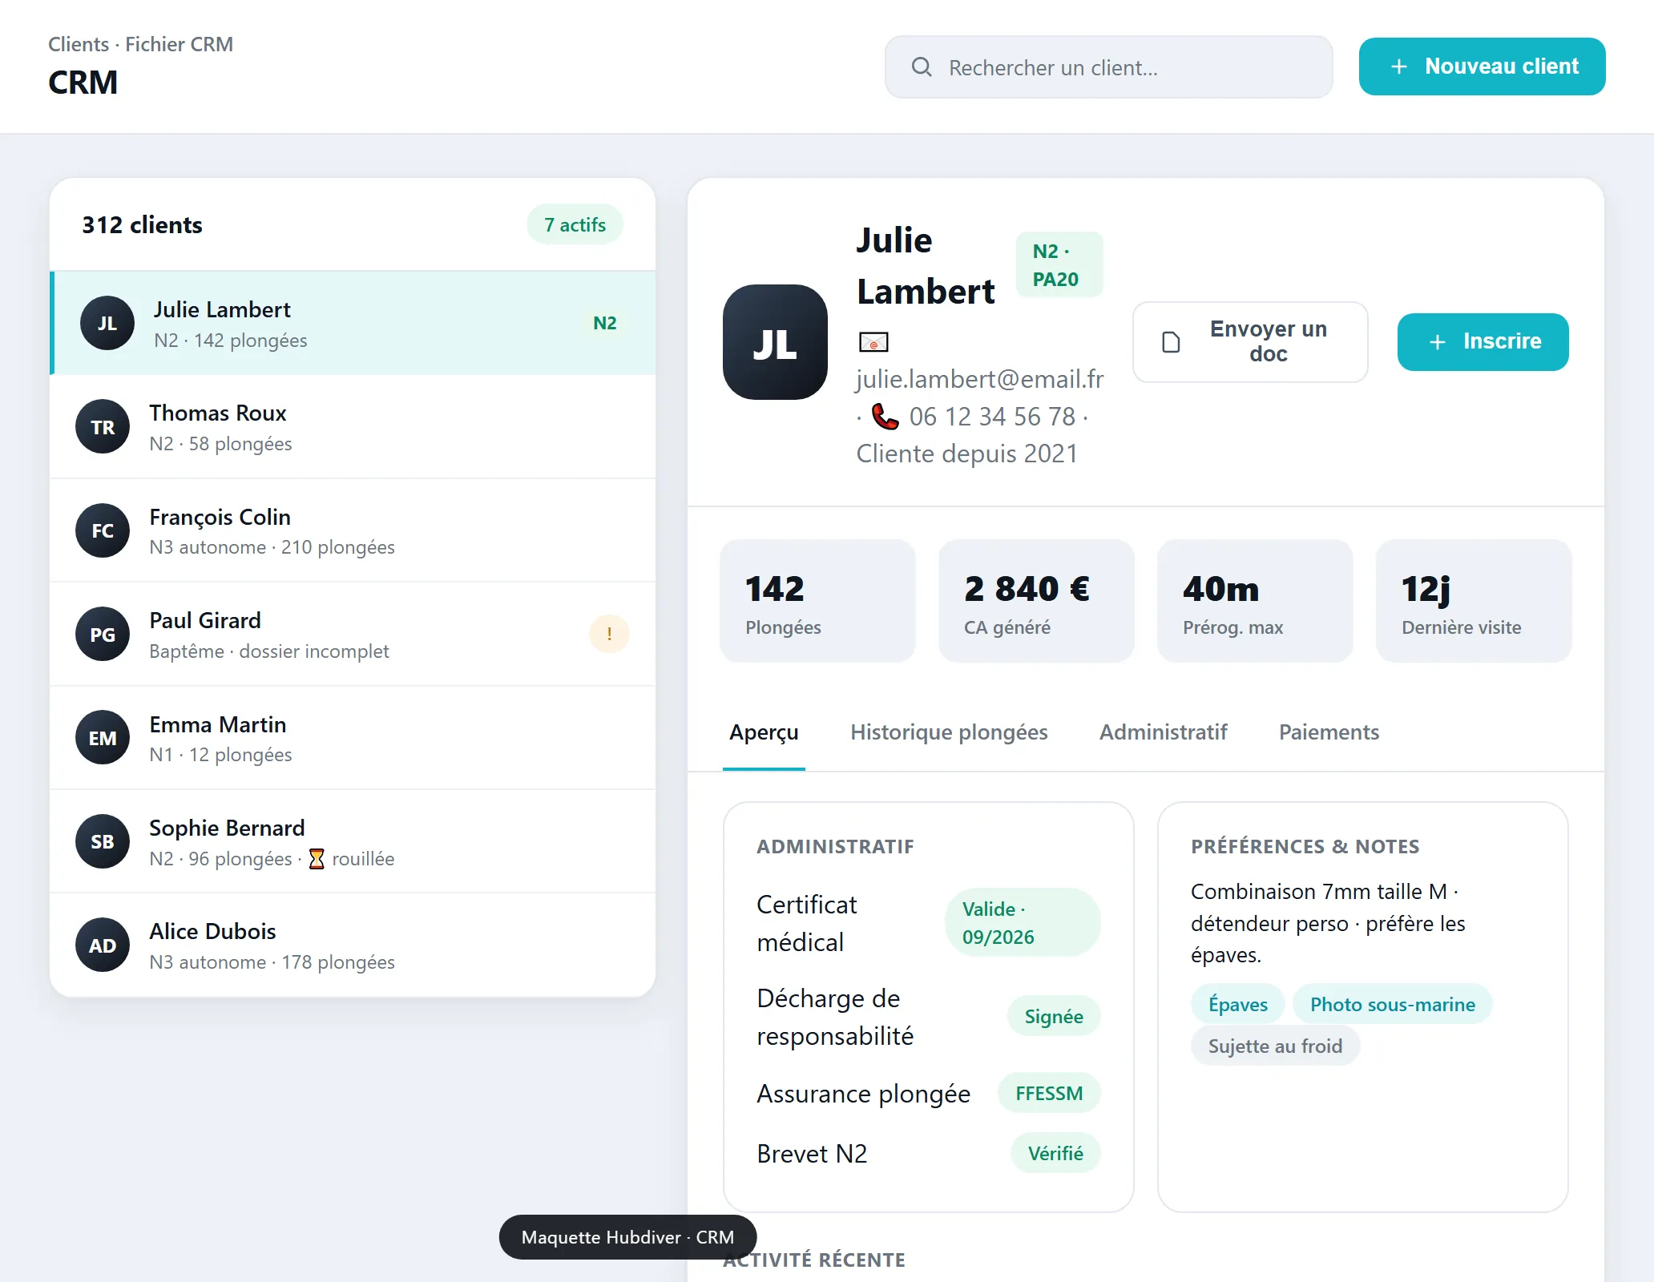The image size is (1654, 1282).
Task: Click the FFESSM insurance badge
Action: tap(1049, 1094)
